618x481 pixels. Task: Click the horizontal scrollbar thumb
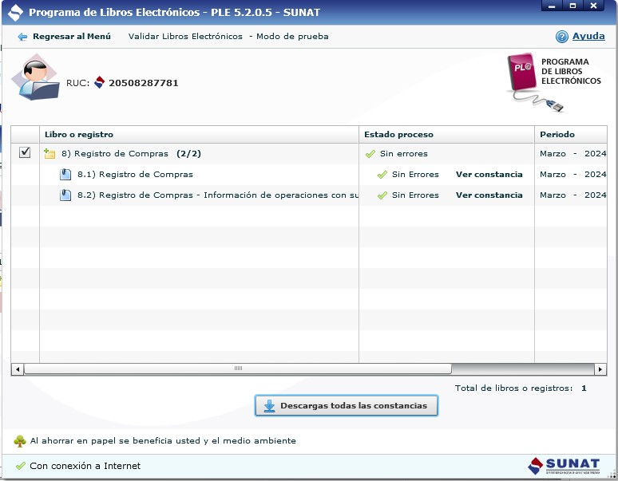point(237,369)
